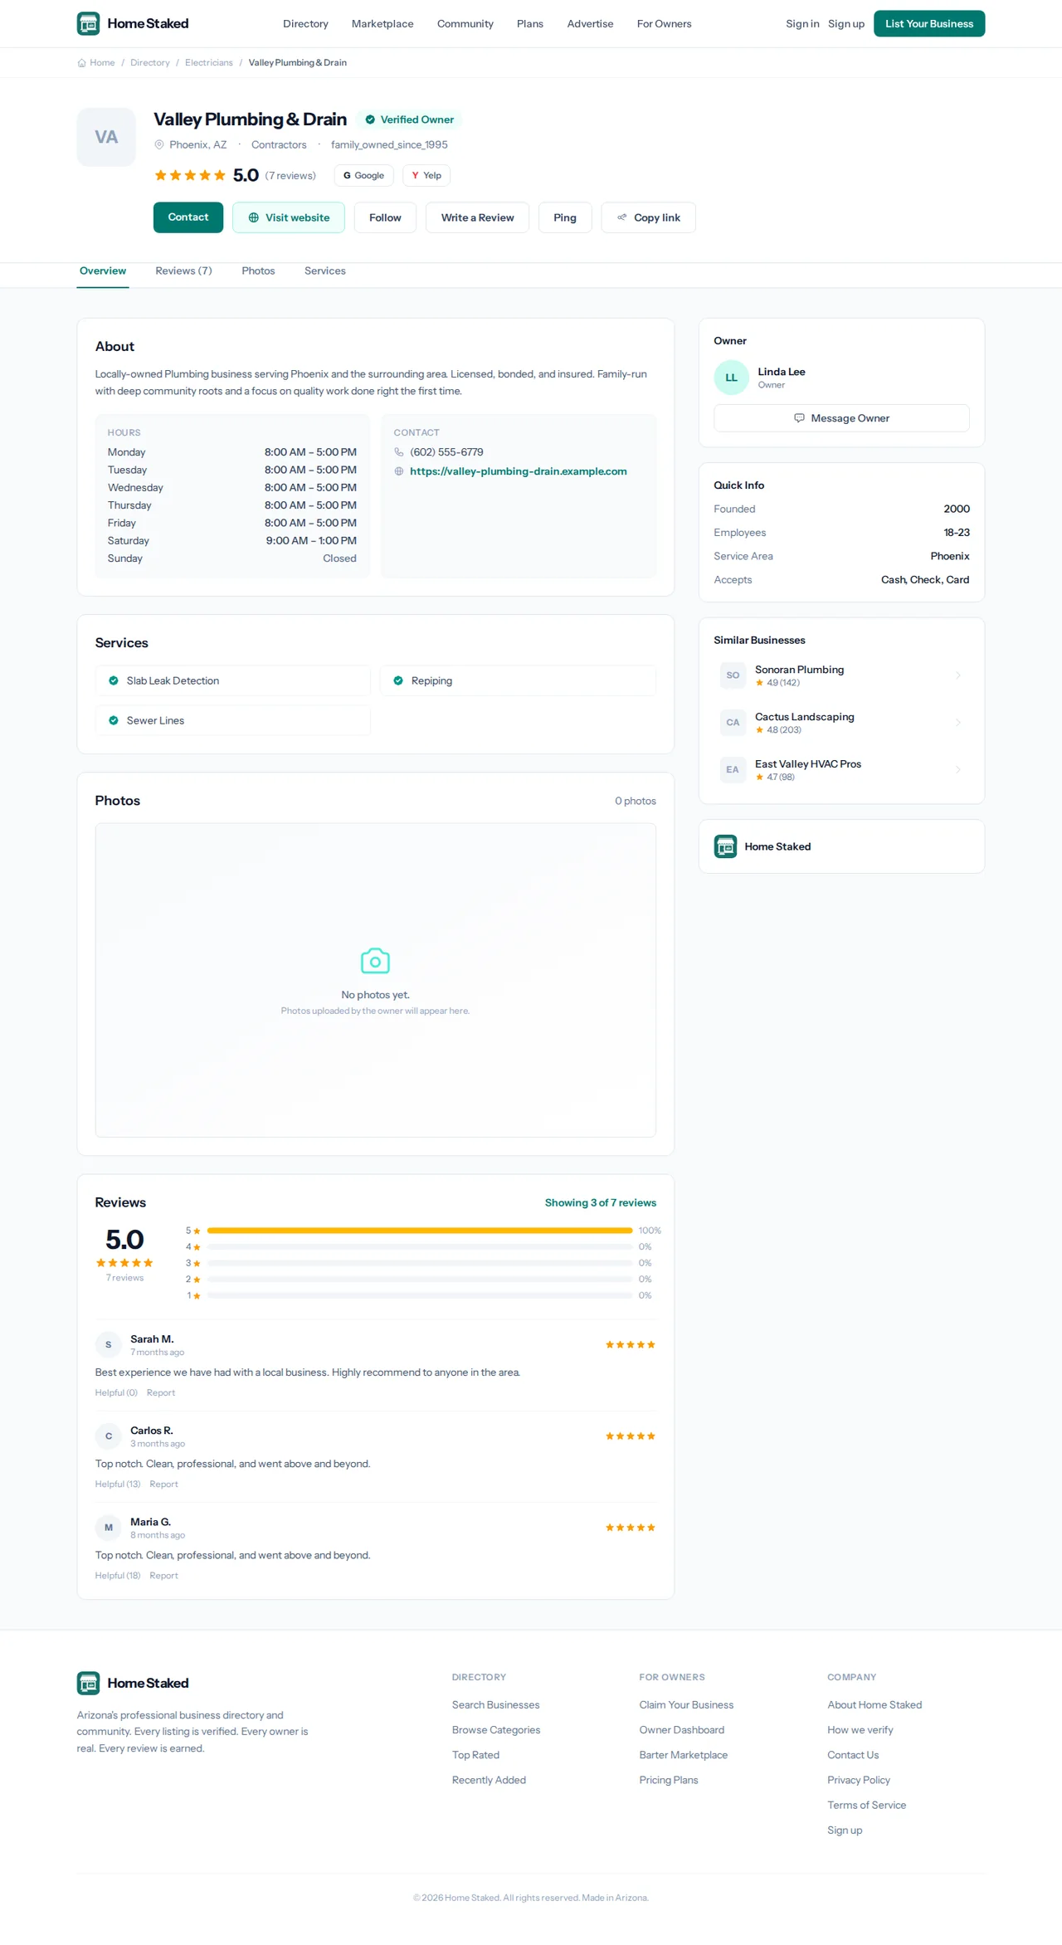Click the CA avatar for Cactus Landscaping
The width and height of the screenshot is (1062, 1945).
733,723
